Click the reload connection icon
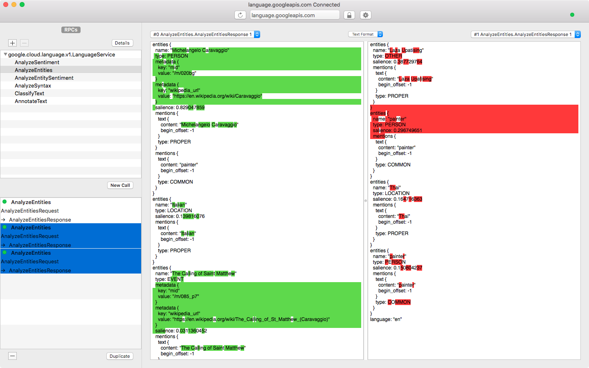Image resolution: width=589 pixels, height=368 pixels. click(240, 15)
